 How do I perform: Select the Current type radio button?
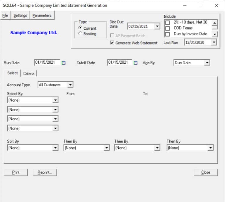pyautogui.click(x=80, y=28)
